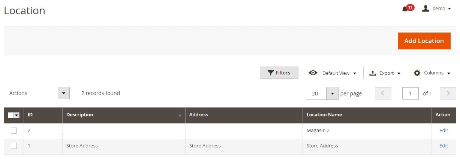Click the funnel icon on Filters
Image resolution: width=460 pixels, height=159 pixels.
pos(270,73)
